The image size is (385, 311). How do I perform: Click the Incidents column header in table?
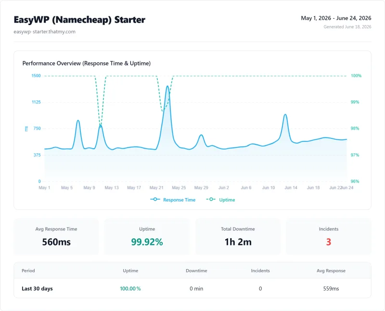(260, 270)
